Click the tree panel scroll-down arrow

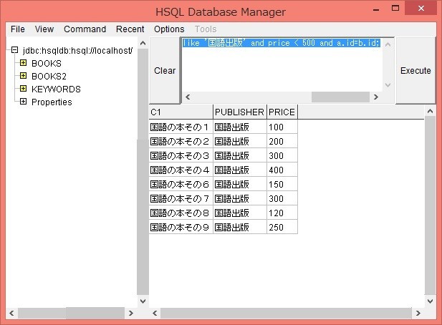(143, 301)
